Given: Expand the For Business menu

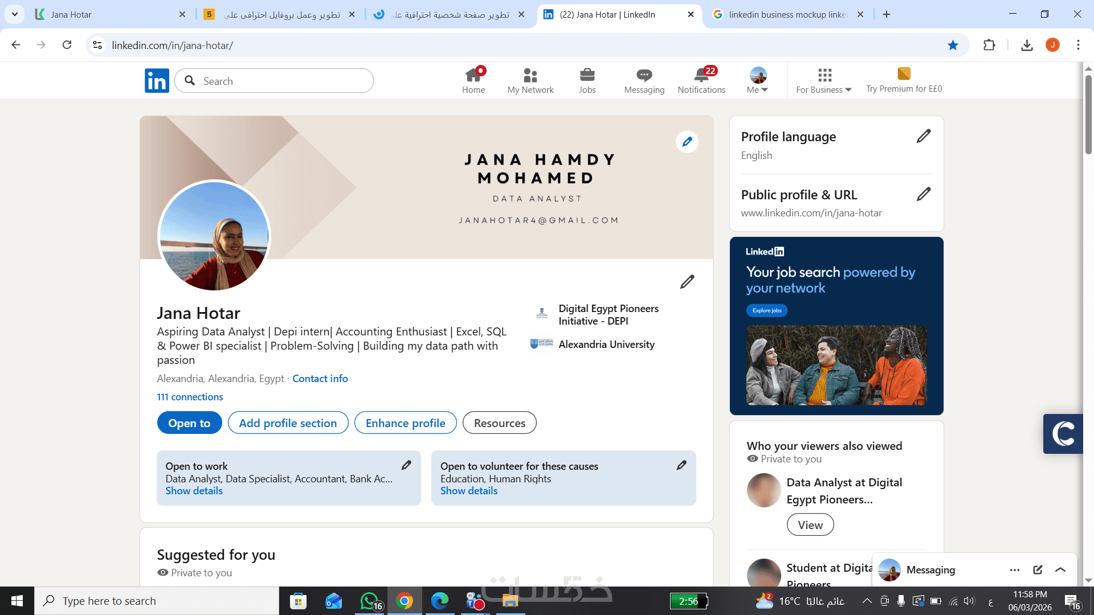Looking at the screenshot, I should click(823, 80).
